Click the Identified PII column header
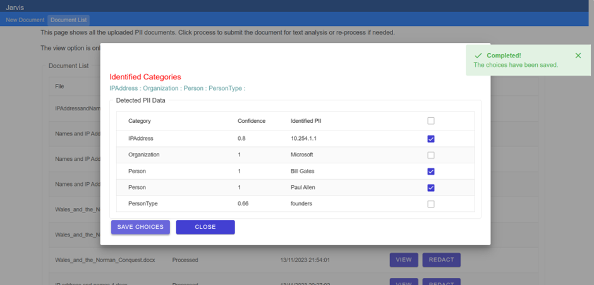 (x=308, y=121)
